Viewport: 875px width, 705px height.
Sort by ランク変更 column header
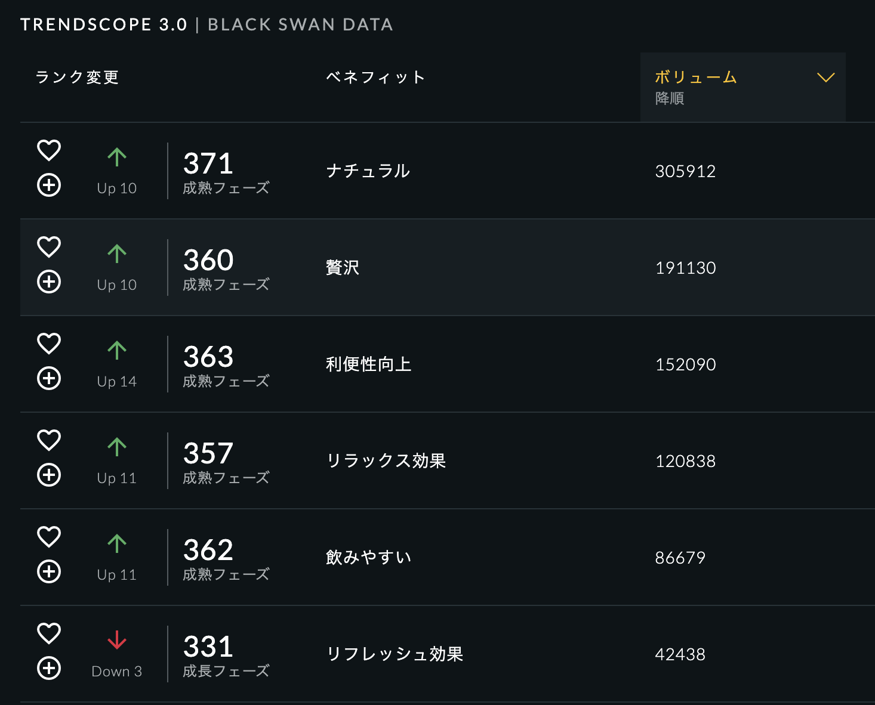point(77,77)
